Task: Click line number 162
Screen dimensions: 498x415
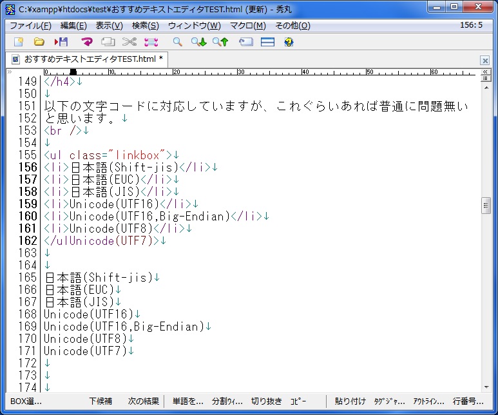Action: pos(28,240)
